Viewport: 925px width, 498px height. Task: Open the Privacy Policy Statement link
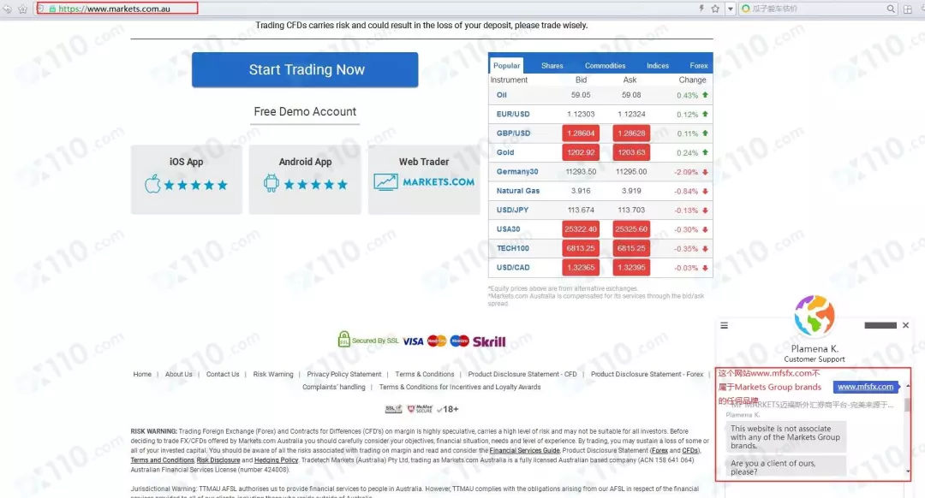coord(344,374)
